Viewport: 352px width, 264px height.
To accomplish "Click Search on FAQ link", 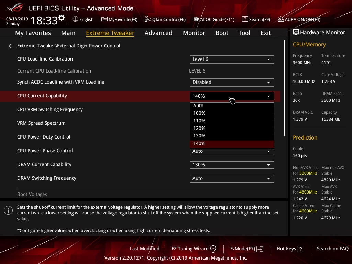I will click(333, 249).
